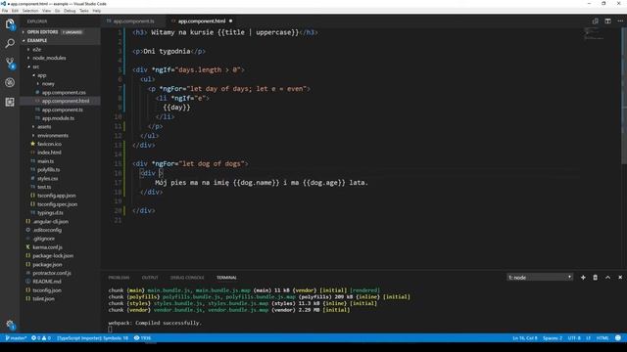Collapse the src folder

pos(36,66)
